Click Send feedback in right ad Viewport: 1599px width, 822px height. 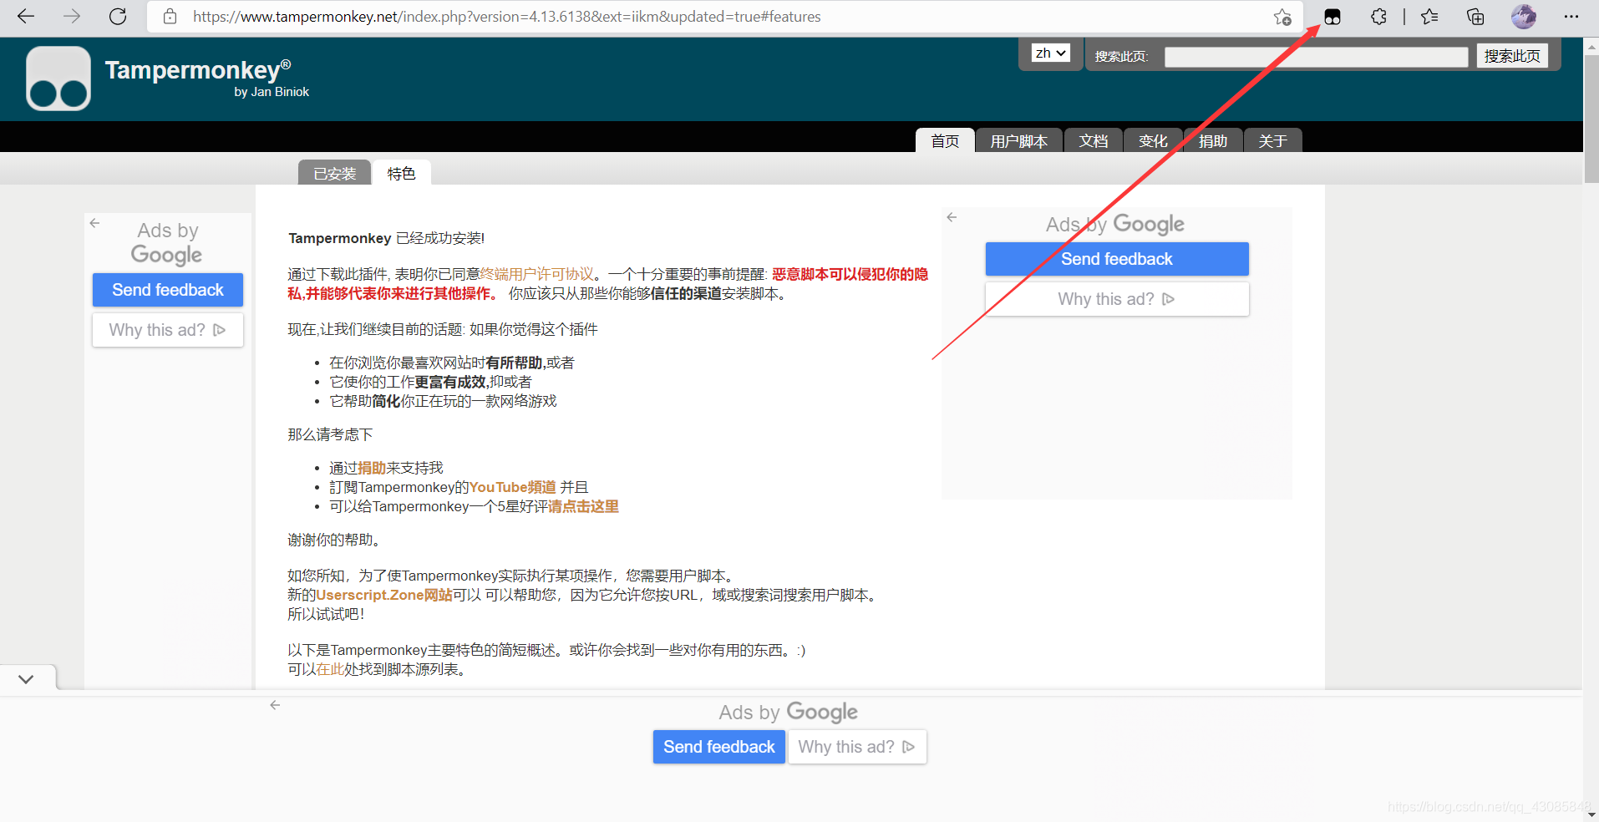pos(1117,259)
